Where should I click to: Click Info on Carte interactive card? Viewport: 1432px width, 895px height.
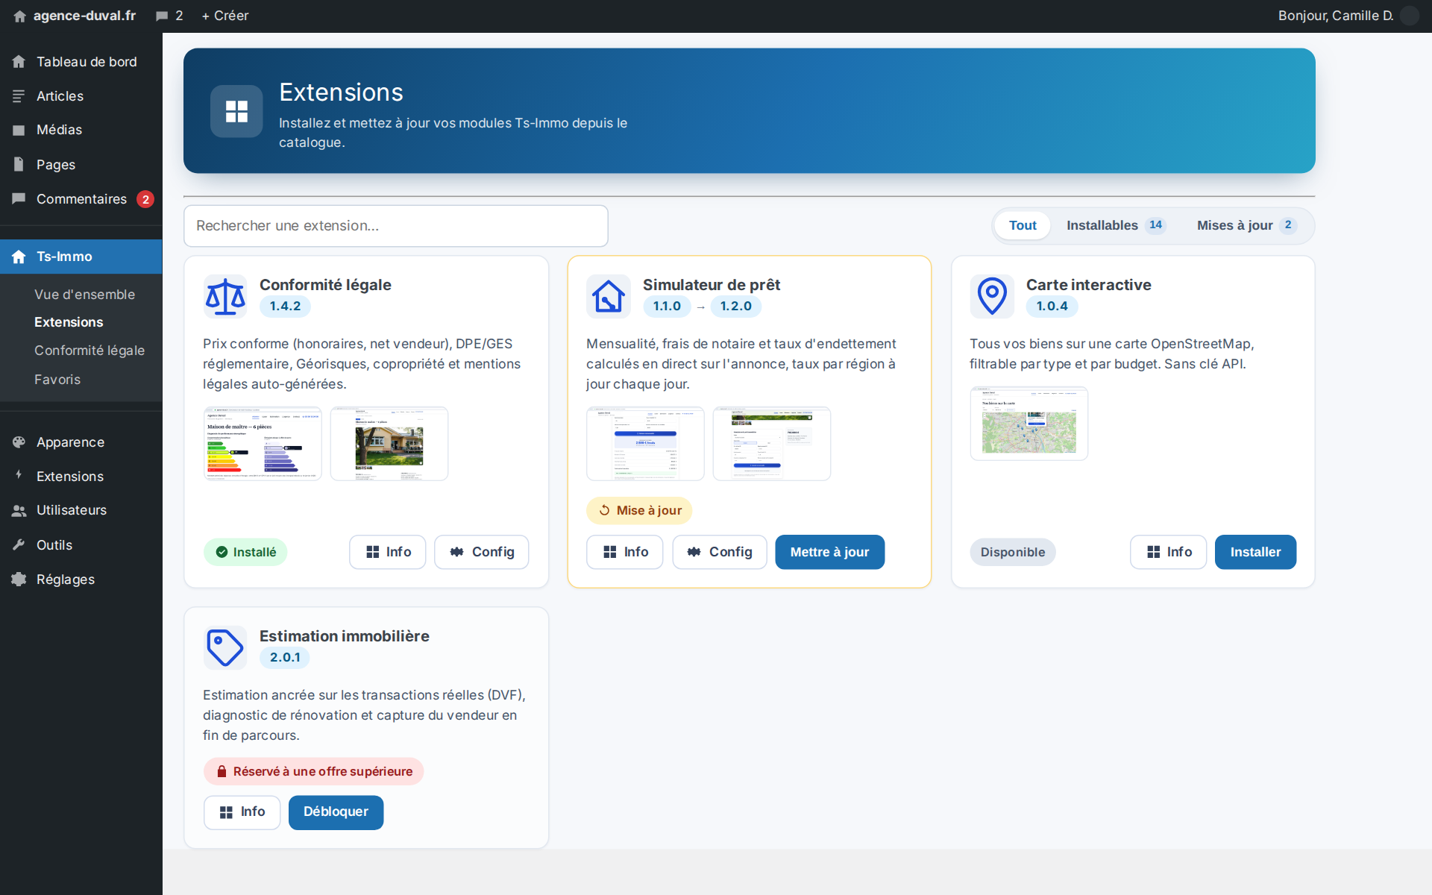[x=1169, y=552]
